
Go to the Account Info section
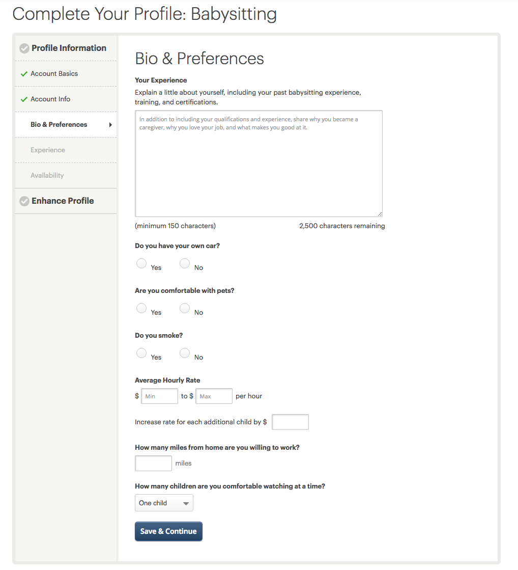tap(50, 99)
